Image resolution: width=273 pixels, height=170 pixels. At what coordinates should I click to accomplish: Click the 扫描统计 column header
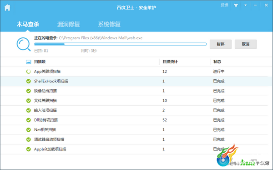point(170,62)
